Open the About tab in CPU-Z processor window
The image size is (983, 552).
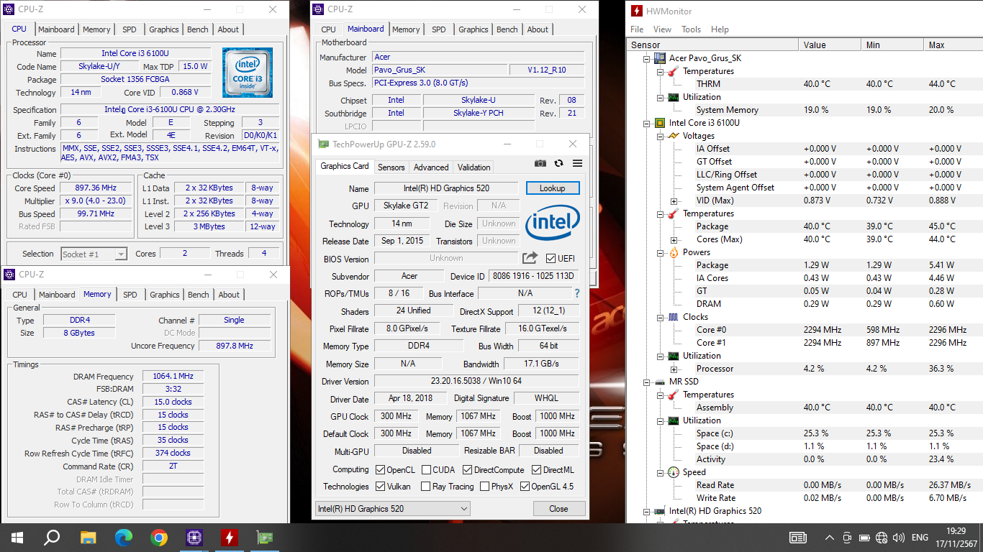[228, 29]
